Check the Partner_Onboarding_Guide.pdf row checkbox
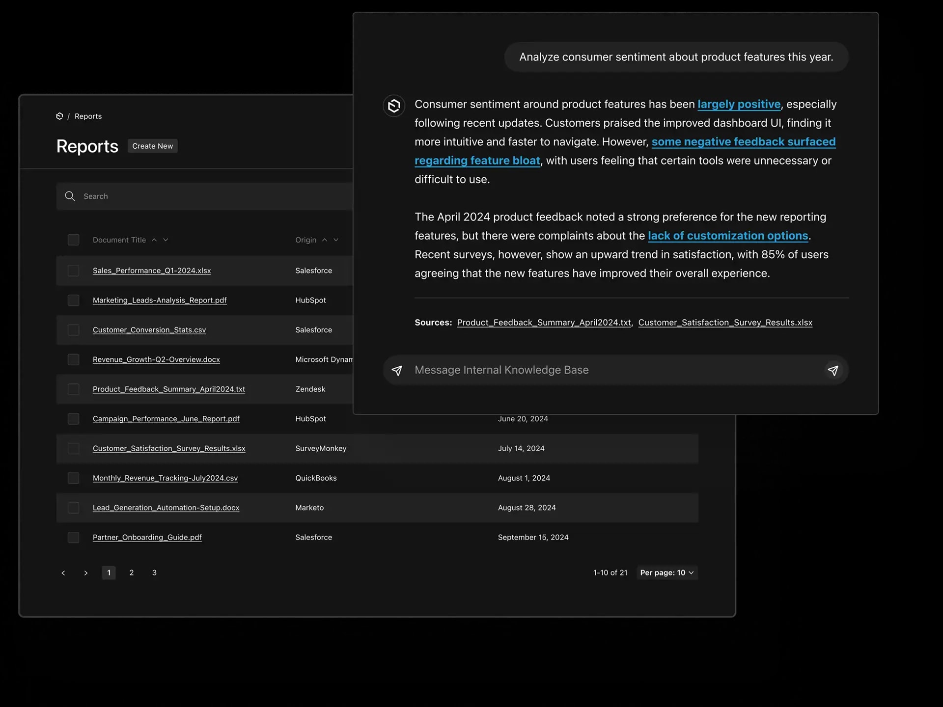This screenshot has height=707, width=943. 74,538
